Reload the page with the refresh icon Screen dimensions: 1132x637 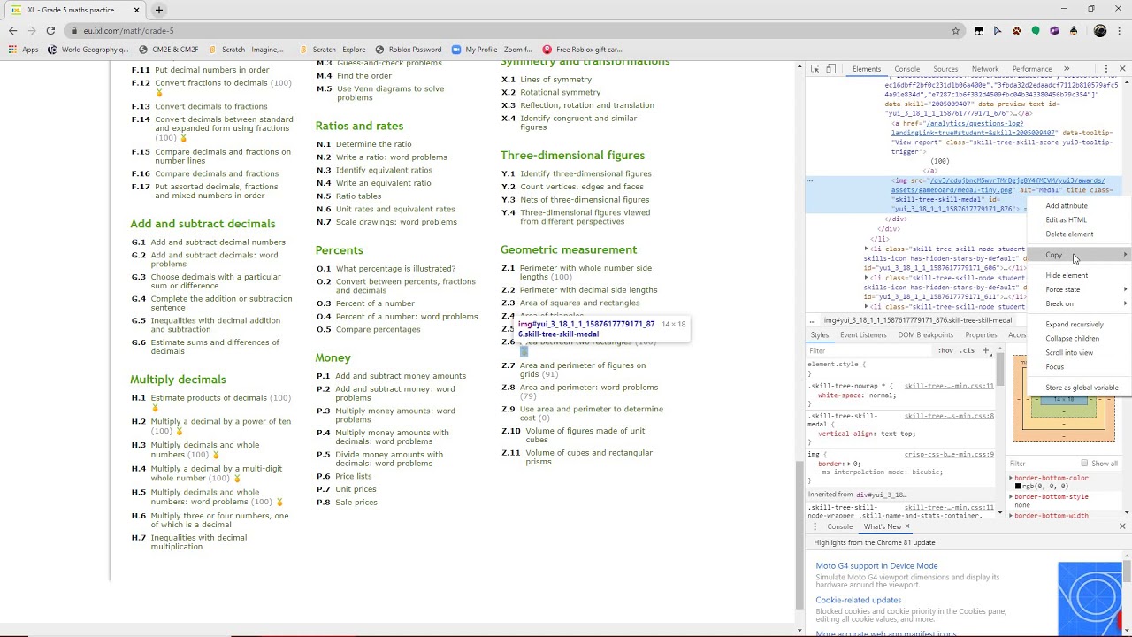(50, 30)
